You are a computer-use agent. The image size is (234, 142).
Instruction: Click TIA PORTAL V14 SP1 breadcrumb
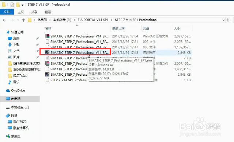pyautogui.click(x=93, y=20)
